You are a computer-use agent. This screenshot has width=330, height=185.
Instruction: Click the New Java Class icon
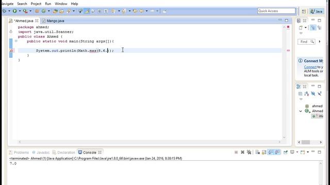point(43,11)
